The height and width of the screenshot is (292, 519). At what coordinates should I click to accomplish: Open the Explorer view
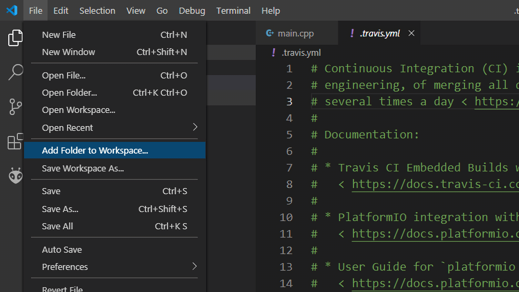14,37
